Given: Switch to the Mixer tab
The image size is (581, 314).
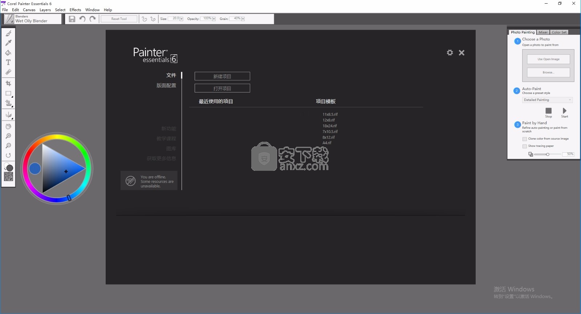Looking at the screenshot, I should [543, 32].
